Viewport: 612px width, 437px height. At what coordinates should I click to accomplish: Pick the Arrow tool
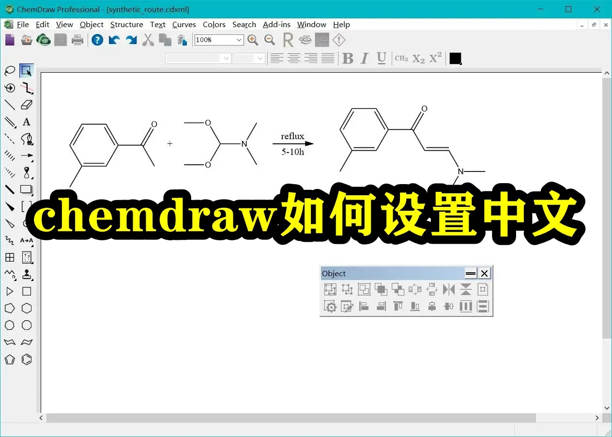point(27,156)
